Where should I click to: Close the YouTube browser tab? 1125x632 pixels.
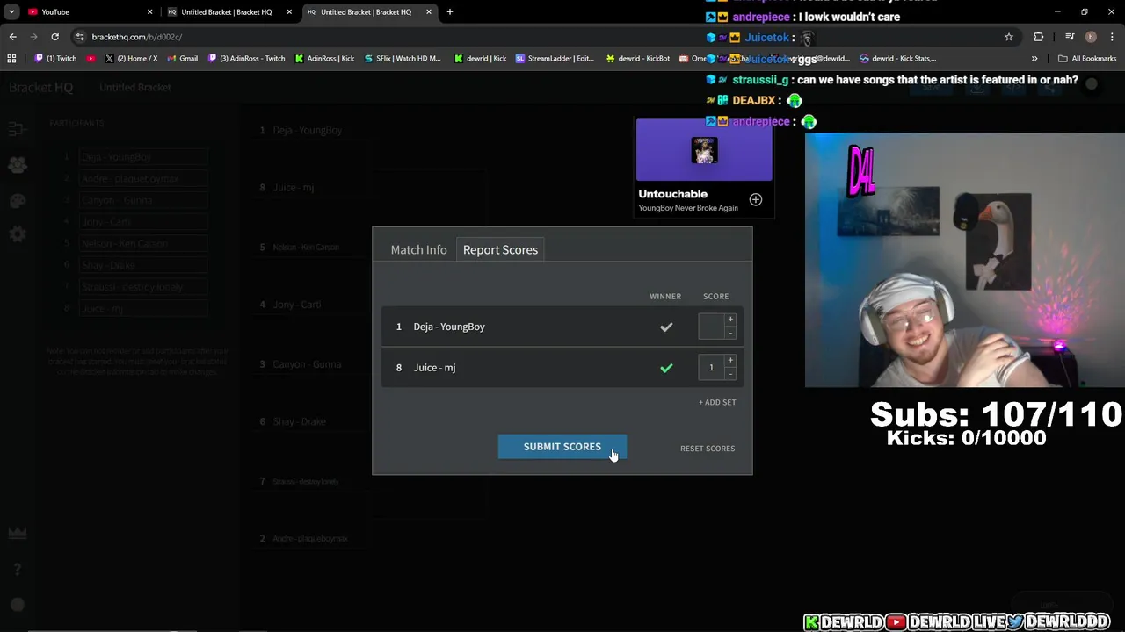point(149,12)
